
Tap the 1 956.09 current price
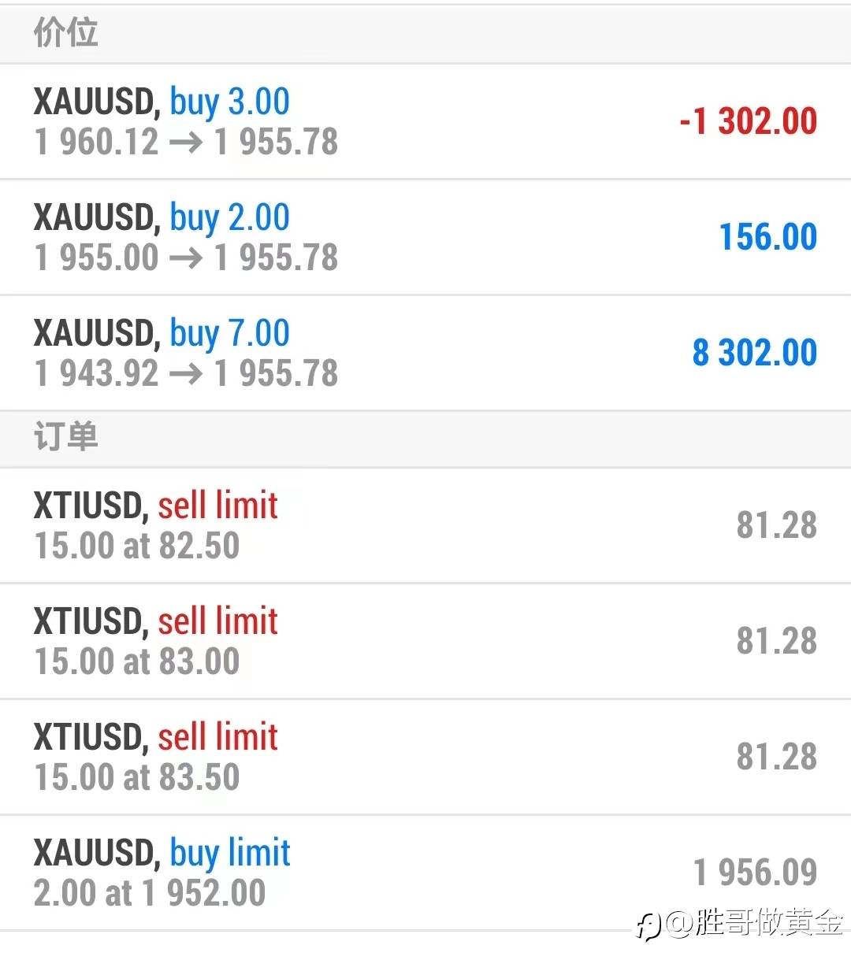click(755, 873)
